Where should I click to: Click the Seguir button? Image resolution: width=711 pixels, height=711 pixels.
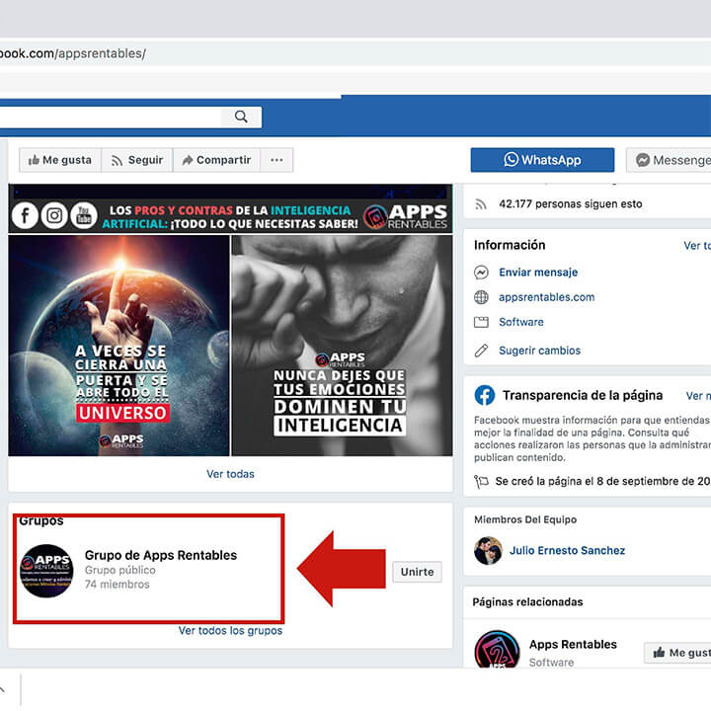click(x=136, y=160)
